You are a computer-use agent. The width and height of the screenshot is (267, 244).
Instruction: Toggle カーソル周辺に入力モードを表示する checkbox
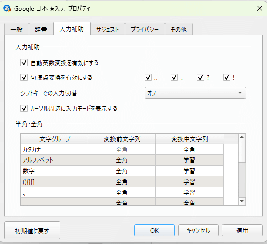click(24, 108)
